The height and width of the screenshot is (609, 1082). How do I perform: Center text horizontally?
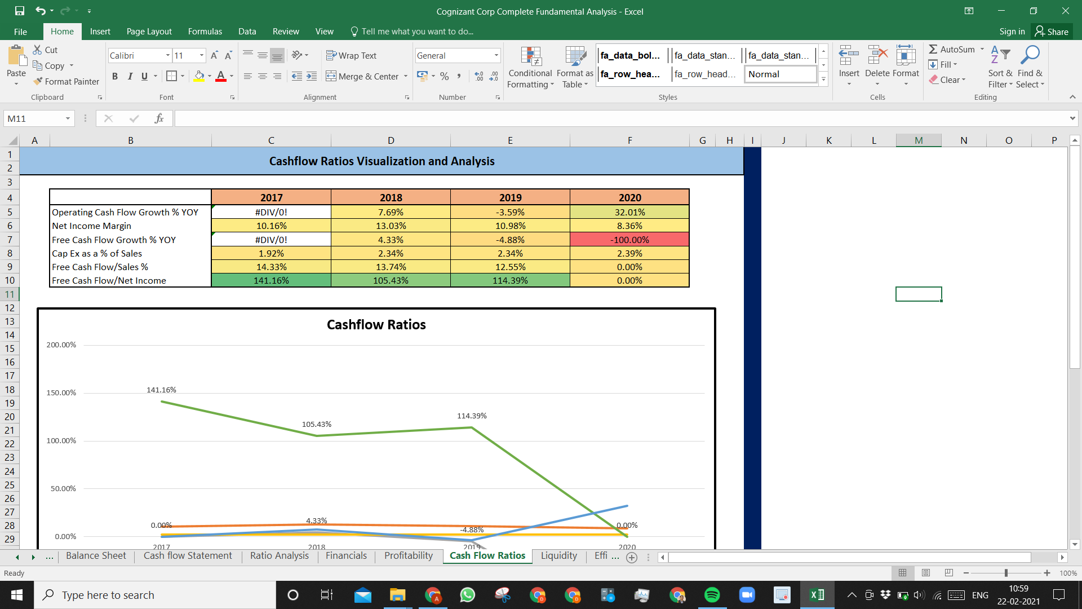(263, 76)
